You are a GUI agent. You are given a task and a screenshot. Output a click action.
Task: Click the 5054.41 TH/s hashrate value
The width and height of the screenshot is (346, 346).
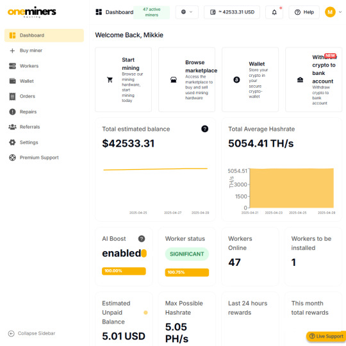(261, 144)
